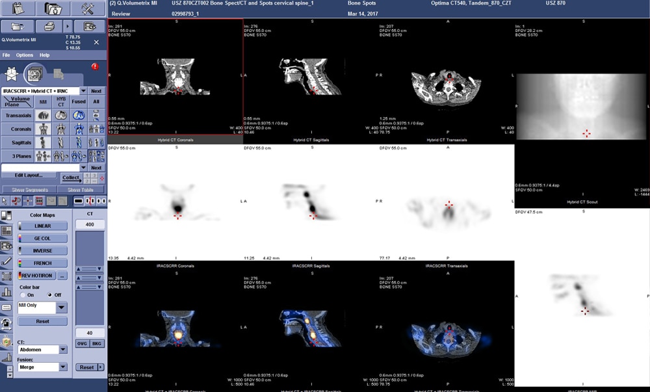The image size is (650, 392).
Task: Open the service tools wrench icon
Action: pyautogui.click(x=88, y=9)
